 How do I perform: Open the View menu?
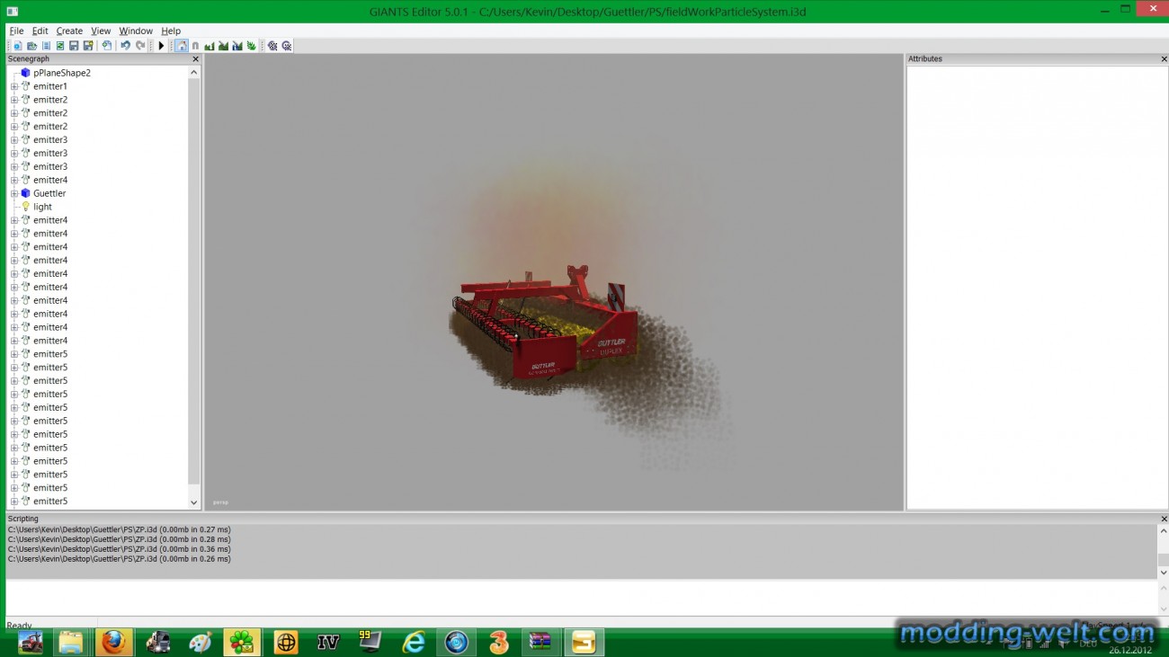tap(101, 31)
